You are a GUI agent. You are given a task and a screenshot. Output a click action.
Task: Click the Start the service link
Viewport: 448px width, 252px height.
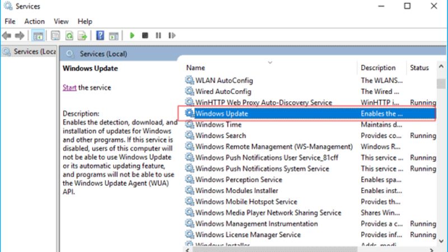(x=69, y=87)
